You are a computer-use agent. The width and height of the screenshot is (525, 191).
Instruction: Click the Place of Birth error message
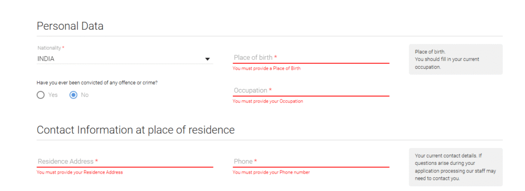(x=267, y=69)
